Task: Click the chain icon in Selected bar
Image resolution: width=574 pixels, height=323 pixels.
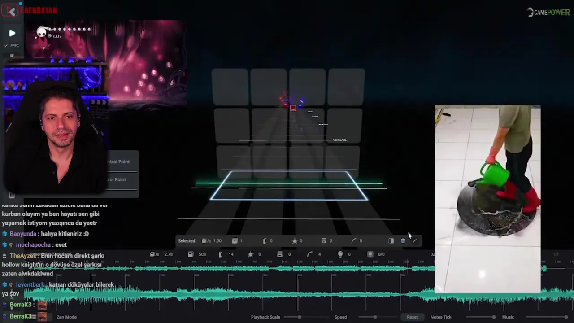Action: (x=265, y=241)
